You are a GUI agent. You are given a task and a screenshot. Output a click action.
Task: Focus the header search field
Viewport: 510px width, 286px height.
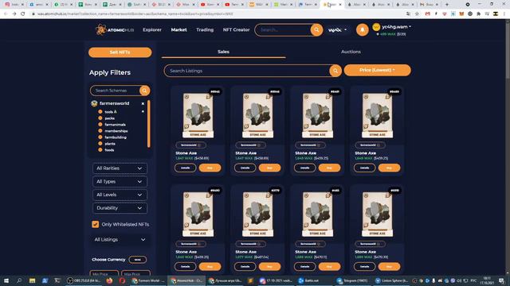pyautogui.click(x=284, y=30)
